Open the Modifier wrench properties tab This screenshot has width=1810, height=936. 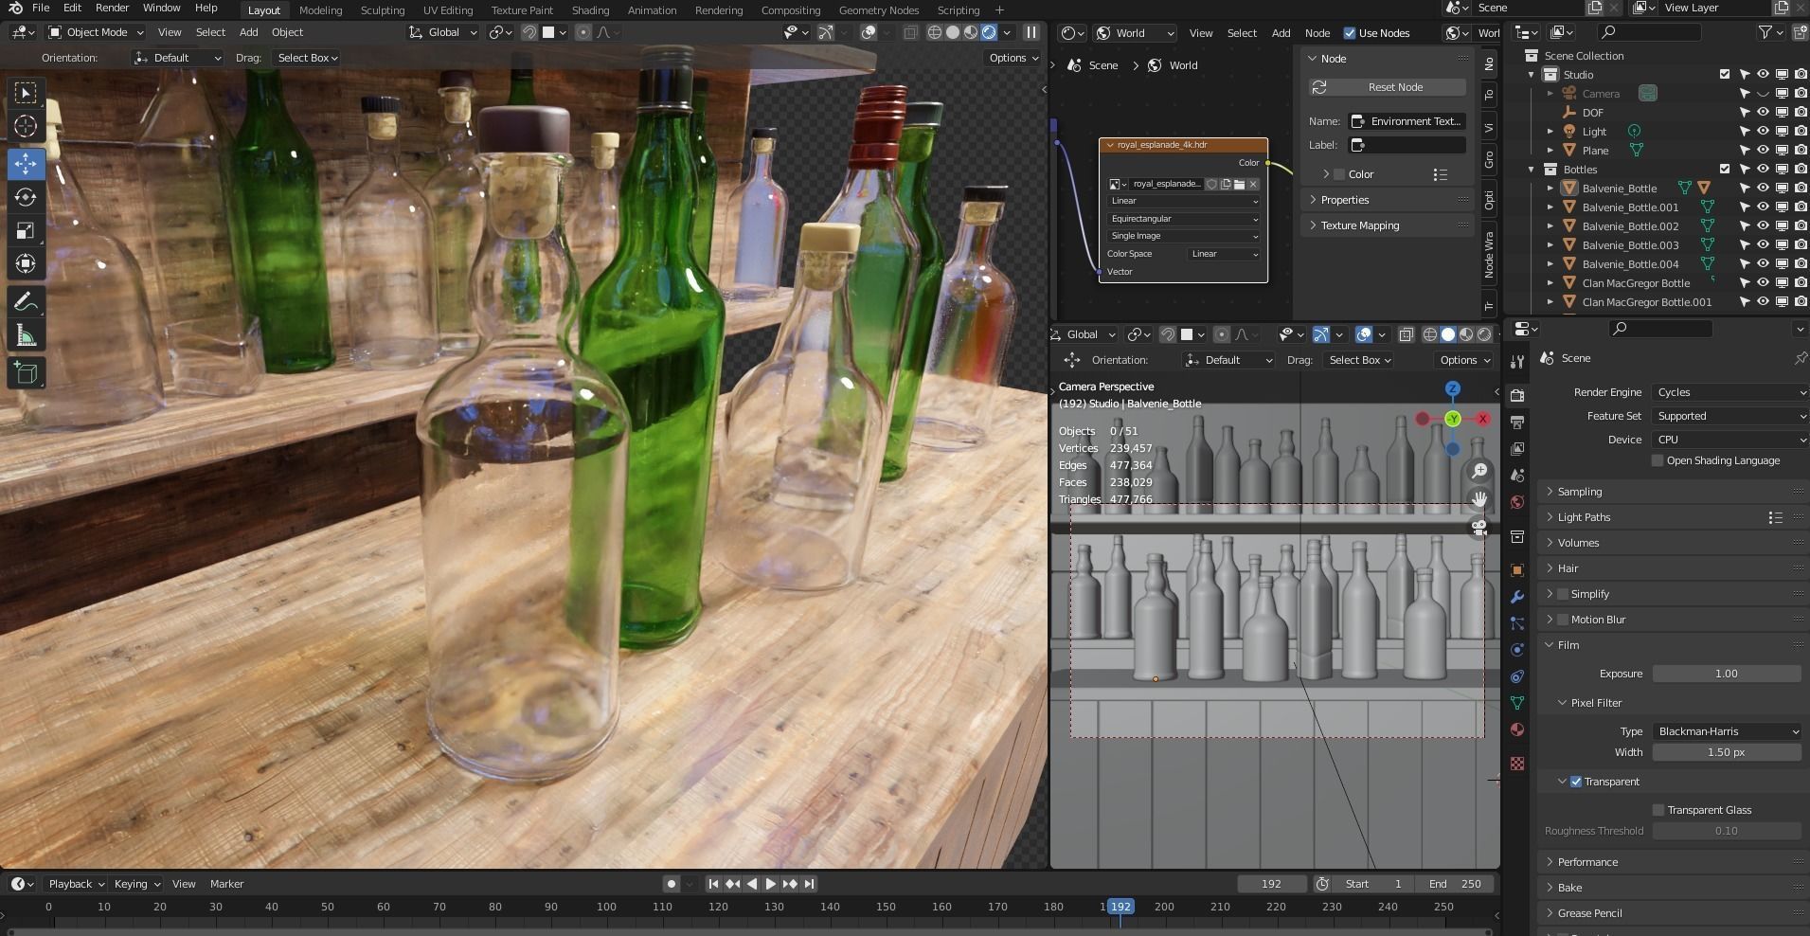click(1517, 597)
